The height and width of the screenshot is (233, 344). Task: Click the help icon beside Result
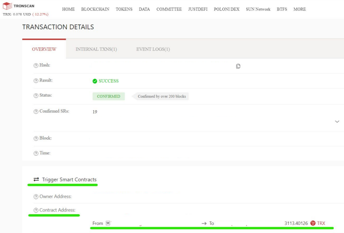pyautogui.click(x=36, y=81)
